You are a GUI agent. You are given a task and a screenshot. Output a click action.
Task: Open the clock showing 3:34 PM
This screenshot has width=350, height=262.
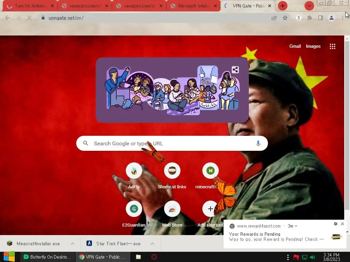[x=332, y=257]
